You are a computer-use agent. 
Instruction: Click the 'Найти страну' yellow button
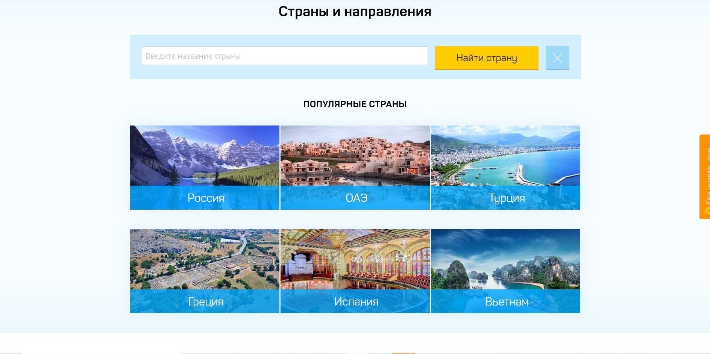click(486, 58)
